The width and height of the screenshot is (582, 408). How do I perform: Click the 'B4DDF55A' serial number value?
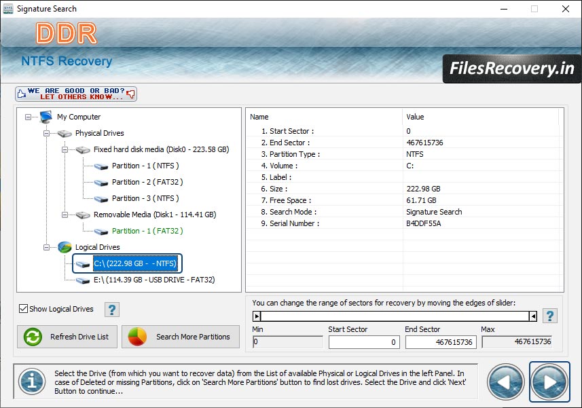pyautogui.click(x=424, y=223)
